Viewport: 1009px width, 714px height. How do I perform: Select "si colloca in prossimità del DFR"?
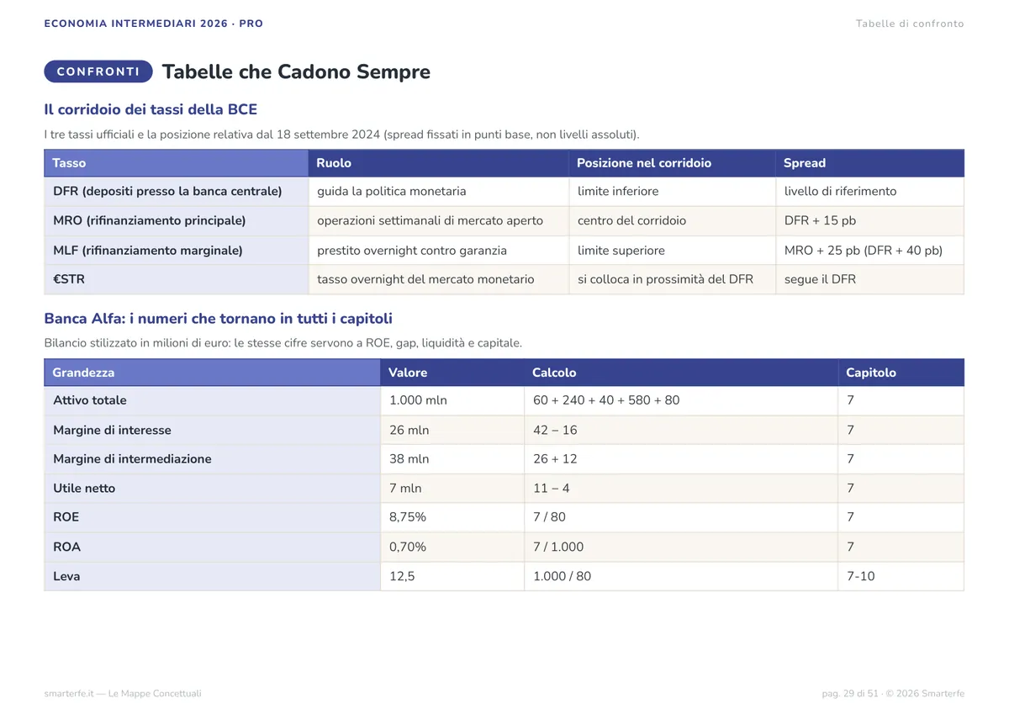click(673, 279)
